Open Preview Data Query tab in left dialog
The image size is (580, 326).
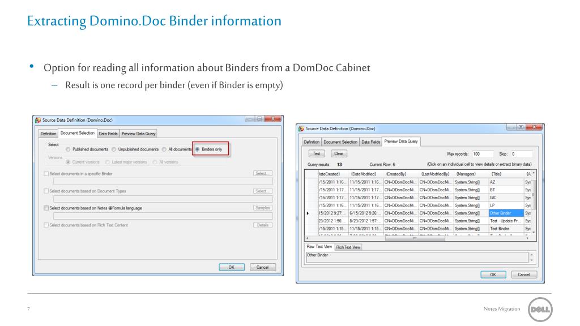point(139,134)
